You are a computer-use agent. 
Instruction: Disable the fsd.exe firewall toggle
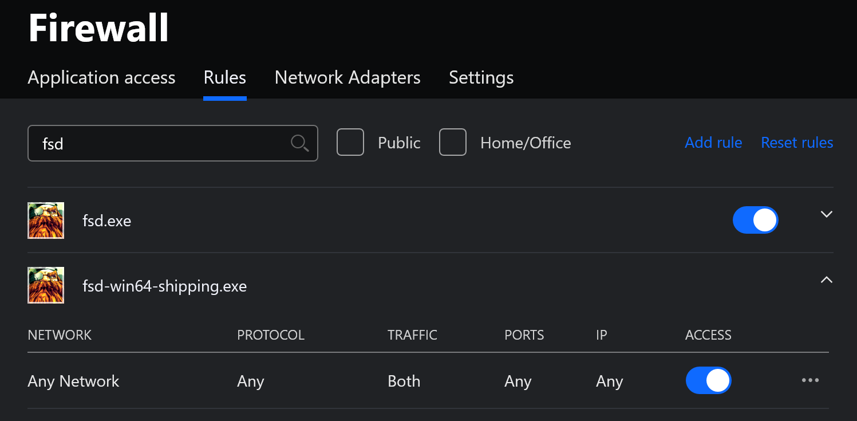point(755,221)
